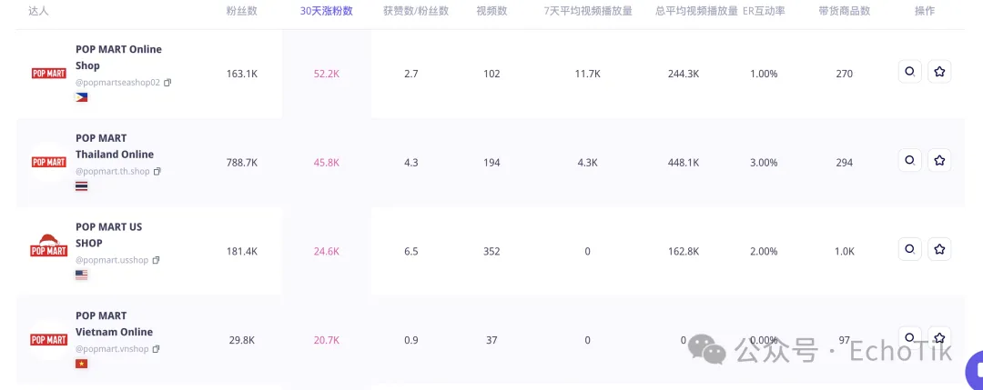Viewport: 983px width, 390px height.
Task: Click product count 270
Action: (845, 74)
